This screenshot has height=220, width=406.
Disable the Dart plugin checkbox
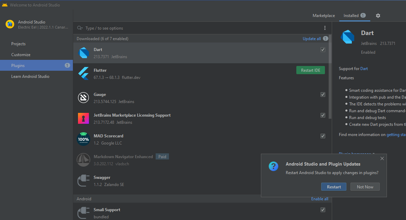[323, 50]
